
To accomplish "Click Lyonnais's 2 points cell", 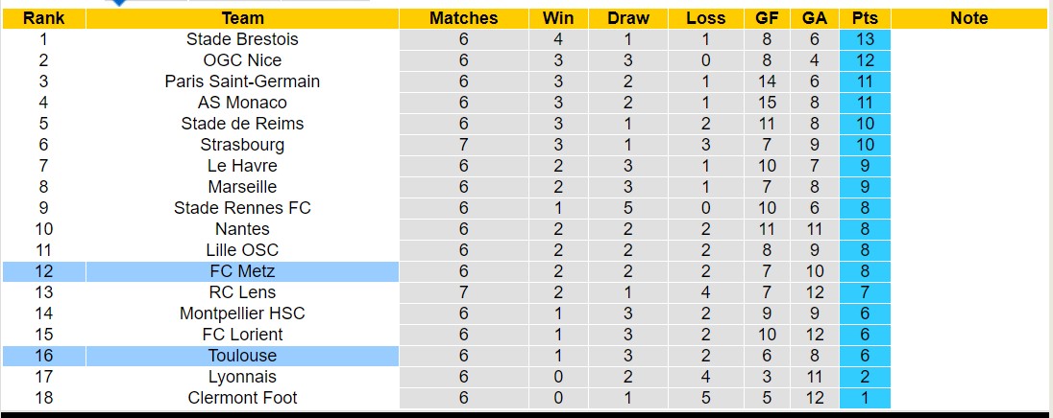I will [x=865, y=377].
